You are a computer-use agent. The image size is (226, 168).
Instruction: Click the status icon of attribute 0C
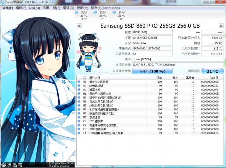(x=79, y=90)
